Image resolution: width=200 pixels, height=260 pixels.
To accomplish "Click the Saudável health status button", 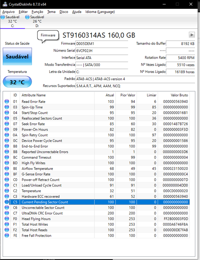I will (x=17, y=57).
